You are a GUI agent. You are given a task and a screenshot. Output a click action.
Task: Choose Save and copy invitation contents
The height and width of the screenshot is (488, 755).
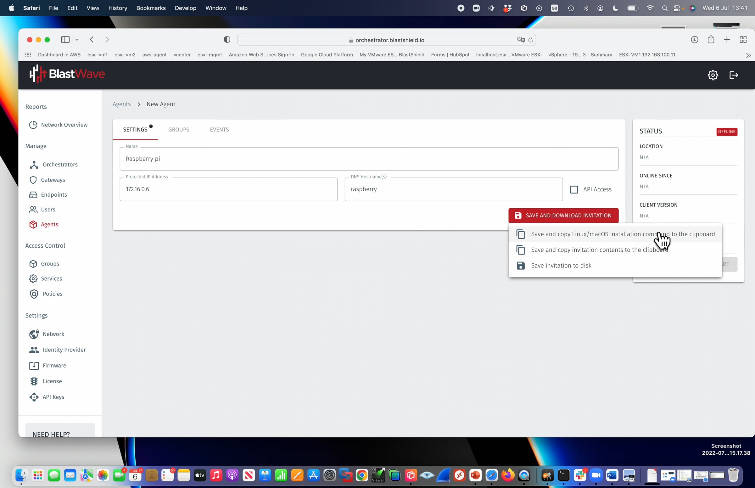tap(615, 250)
